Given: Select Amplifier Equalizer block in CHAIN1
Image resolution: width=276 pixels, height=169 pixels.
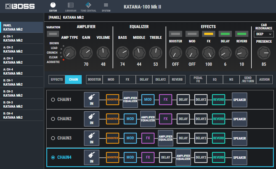Looking at the screenshot, I should tap(130, 100).
